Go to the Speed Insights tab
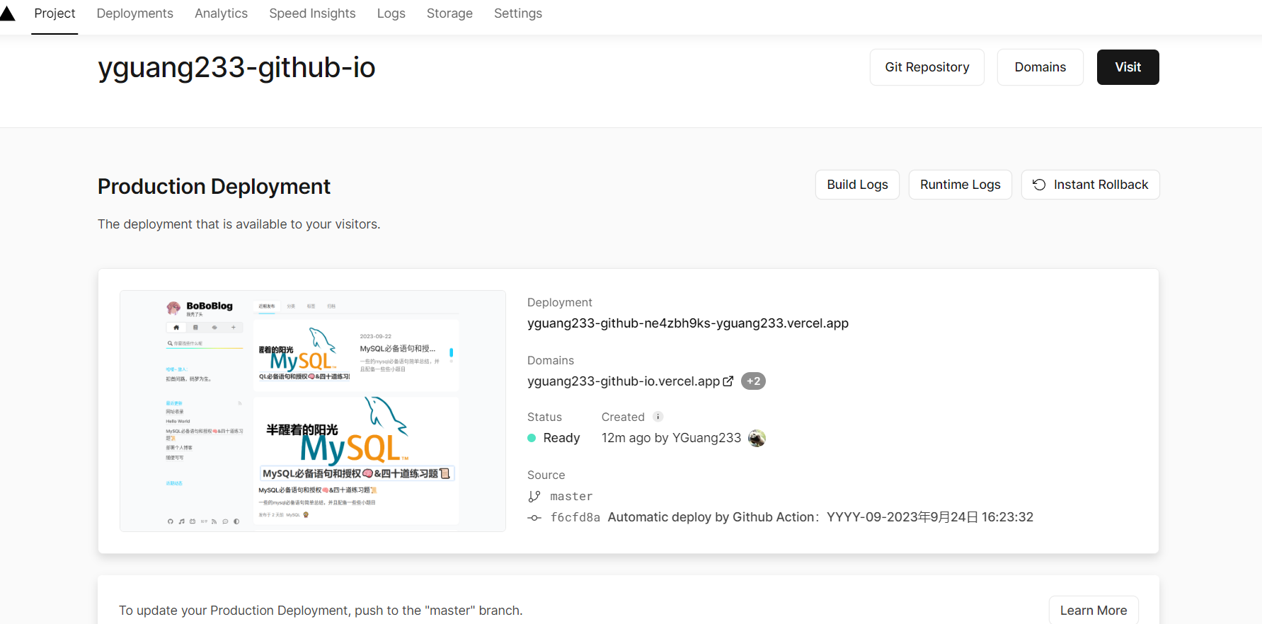Screen dimensions: 1262x624 tap(312, 13)
